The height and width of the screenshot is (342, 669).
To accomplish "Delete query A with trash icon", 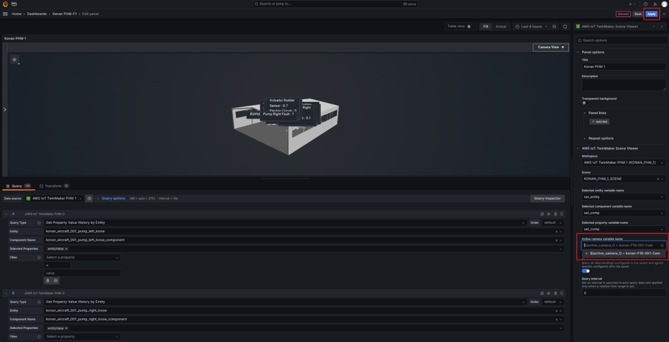I will pos(555,213).
